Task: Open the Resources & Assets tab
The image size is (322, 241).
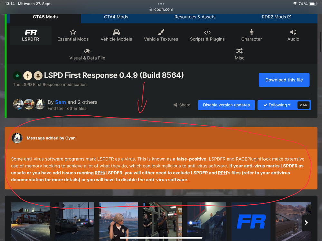Action: [x=195, y=17]
